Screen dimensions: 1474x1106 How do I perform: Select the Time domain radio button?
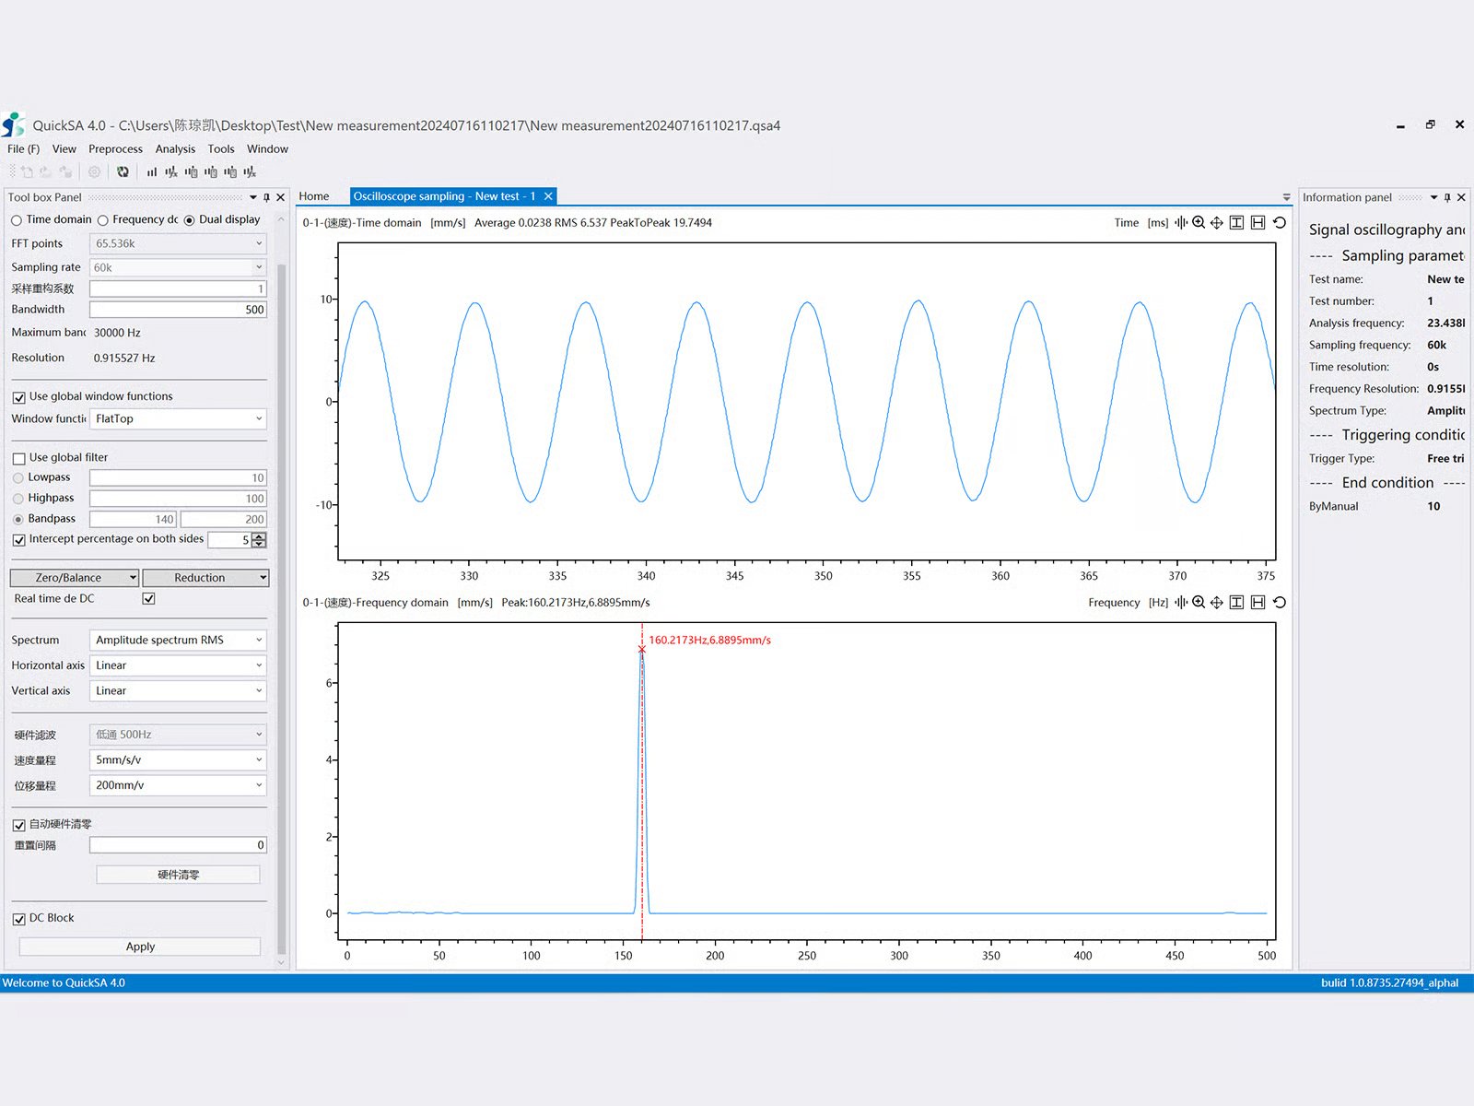17,220
